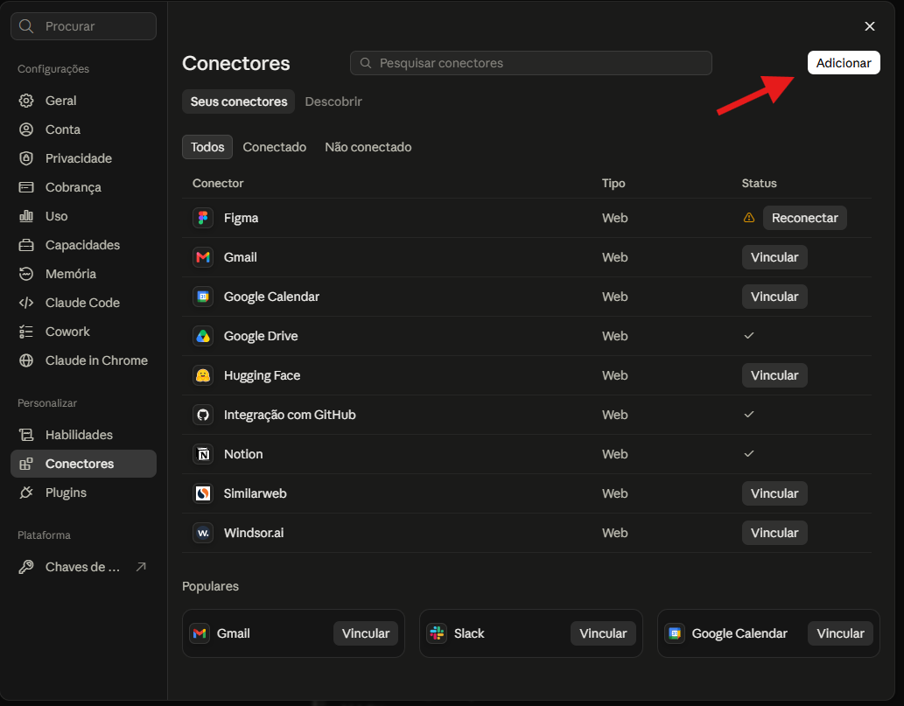Open the Conta settings section
The width and height of the screenshot is (904, 706).
[x=84, y=129]
